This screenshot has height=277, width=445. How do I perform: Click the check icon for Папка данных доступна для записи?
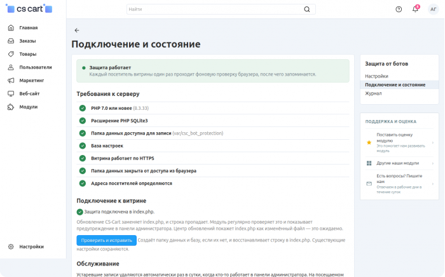[x=83, y=133]
